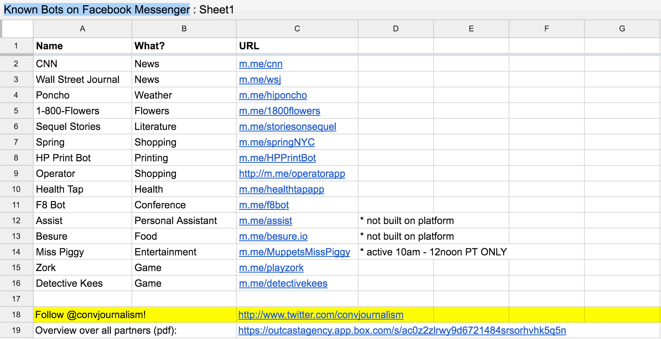The image size is (661, 339).
Task: Open the 1-800-Flowers bot link
Action: click(279, 111)
